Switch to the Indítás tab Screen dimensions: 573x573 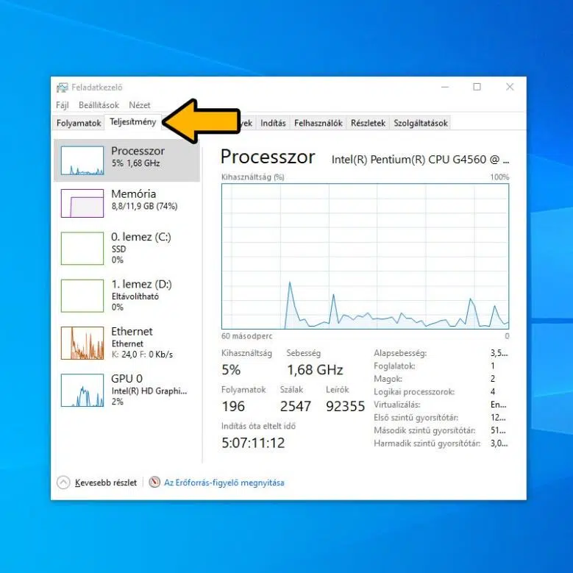(273, 123)
